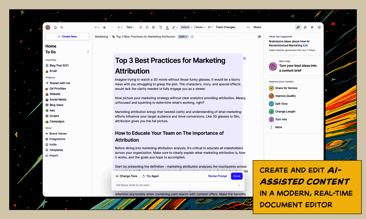Click the search magnifier icon
The height and width of the screenshot is (219, 366).
coord(62,27)
